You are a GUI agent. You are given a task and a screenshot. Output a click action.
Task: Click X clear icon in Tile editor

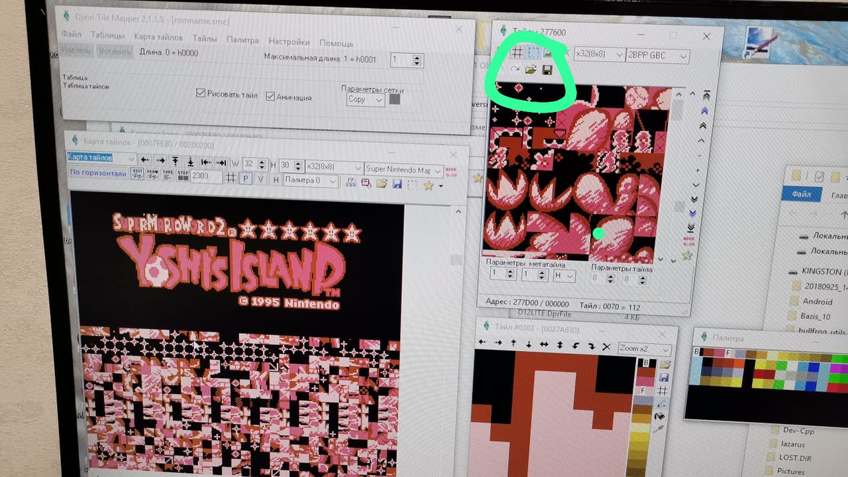tap(607, 346)
